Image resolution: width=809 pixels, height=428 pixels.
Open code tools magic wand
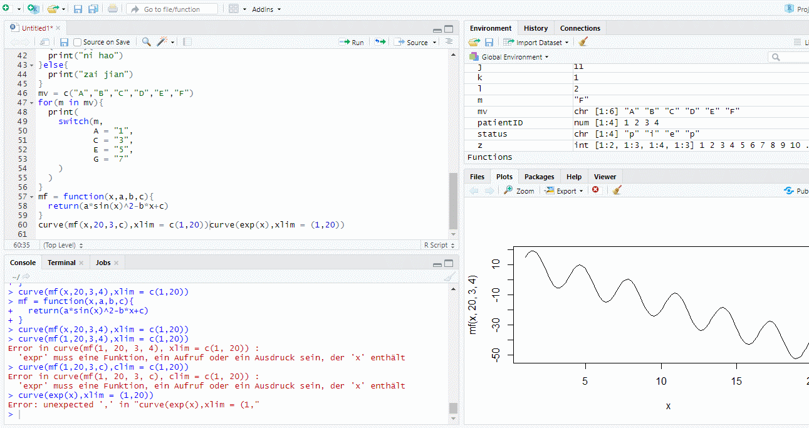[x=162, y=42]
